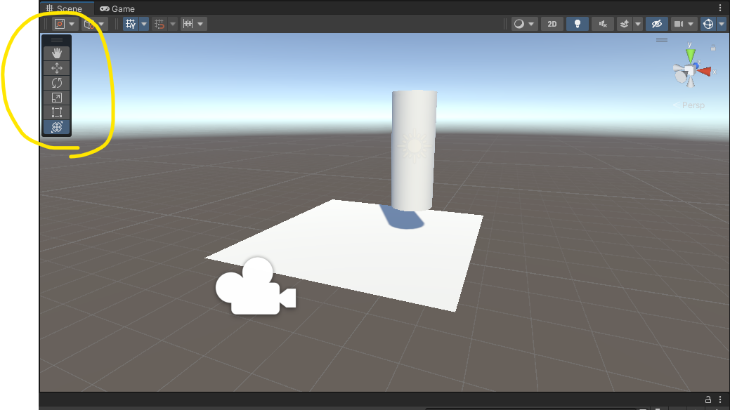Click the draw mode shading sphere icon
The height and width of the screenshot is (410, 730).
pos(519,24)
